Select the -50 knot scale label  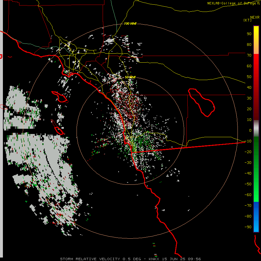click(x=248, y=184)
